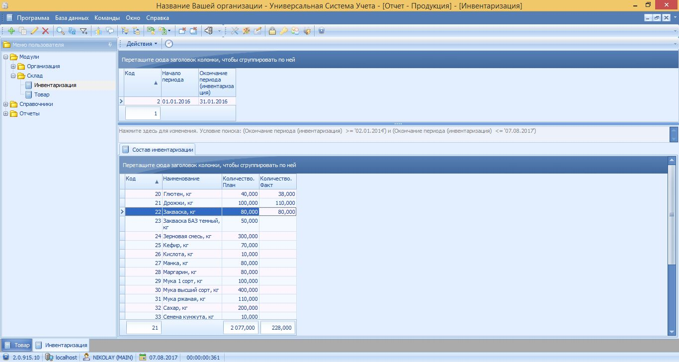Screen dimensions: 679x362
Task: Click the 31.01.2016 period end cell
Action: [x=217, y=101]
